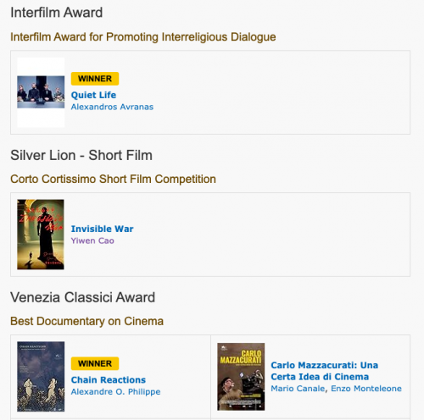
Task: Click the Invisible War poster thumbnail
Action: click(41, 235)
